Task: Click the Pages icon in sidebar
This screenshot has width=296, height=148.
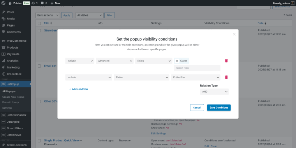Action: coord(4,25)
